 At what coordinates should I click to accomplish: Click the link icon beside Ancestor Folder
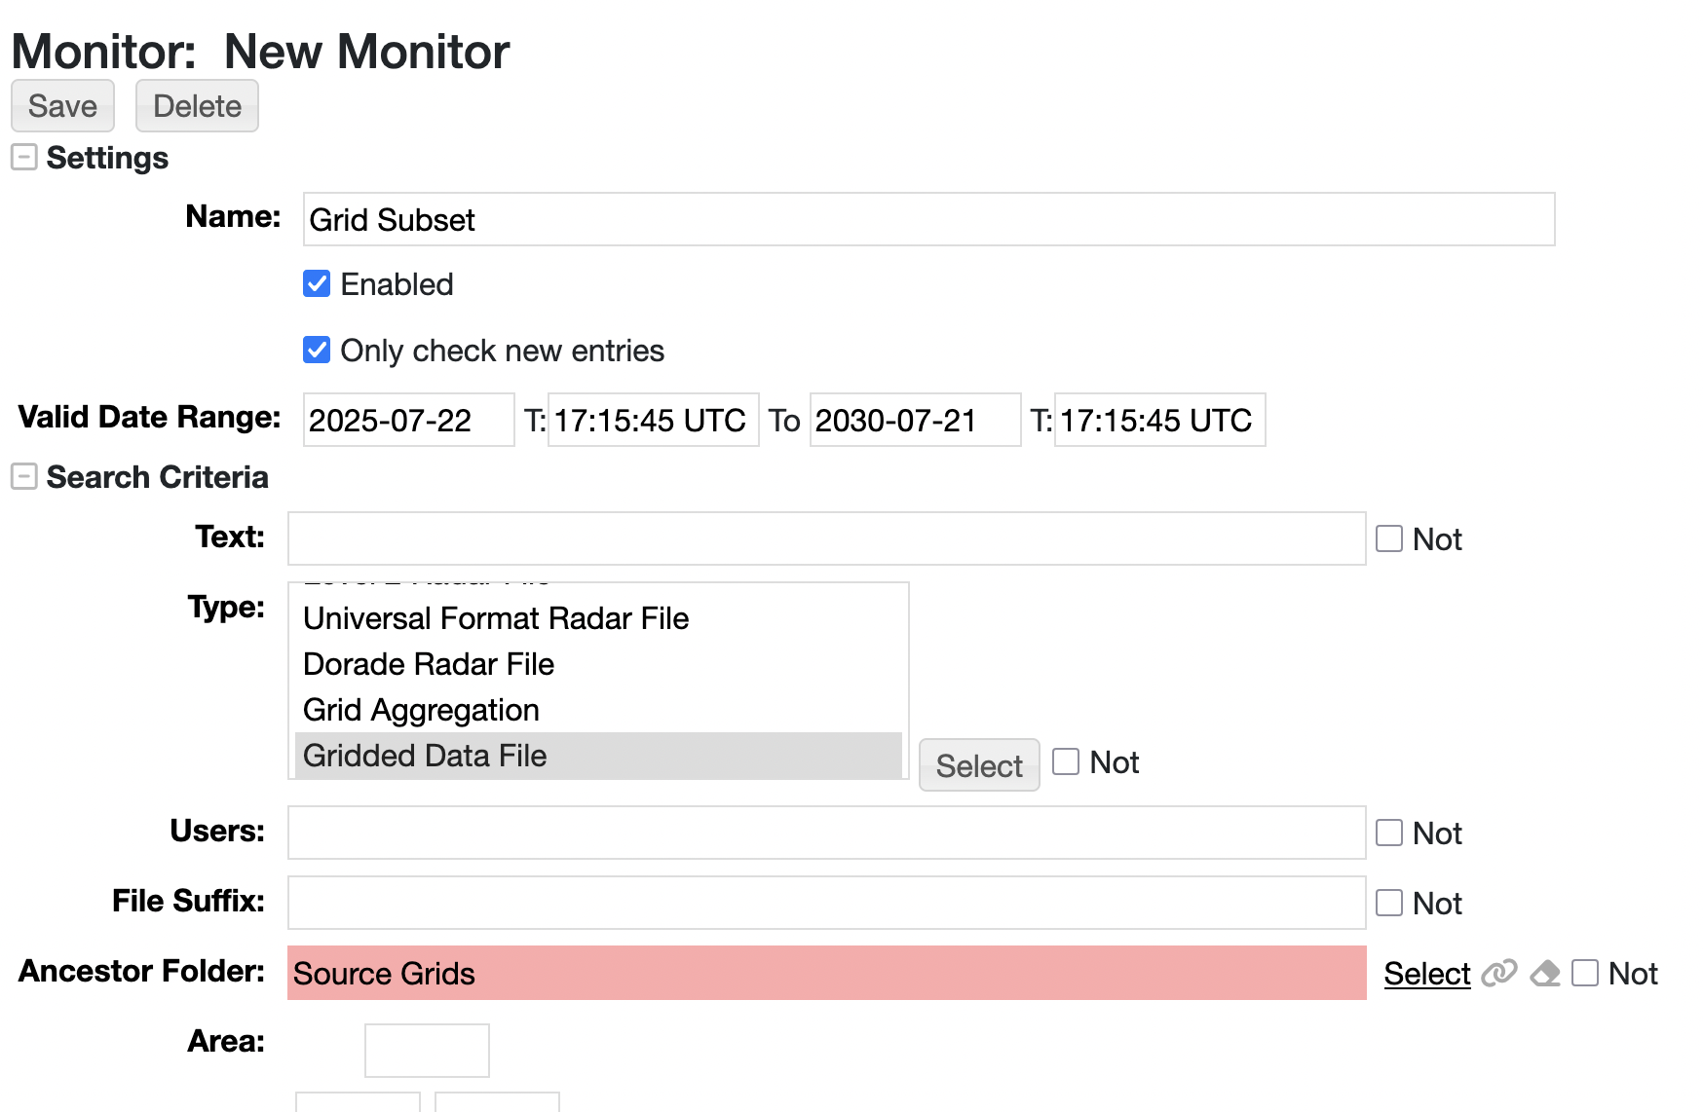tap(1498, 973)
